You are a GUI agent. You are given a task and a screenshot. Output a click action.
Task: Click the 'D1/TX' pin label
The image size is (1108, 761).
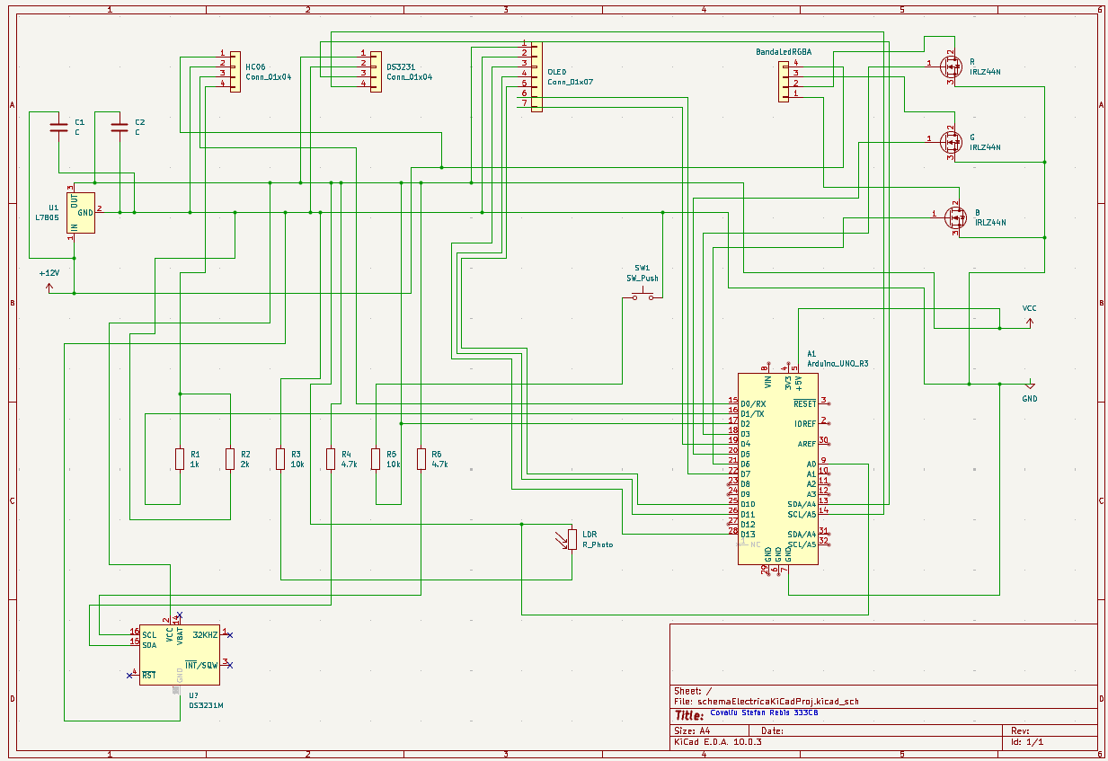[753, 414]
